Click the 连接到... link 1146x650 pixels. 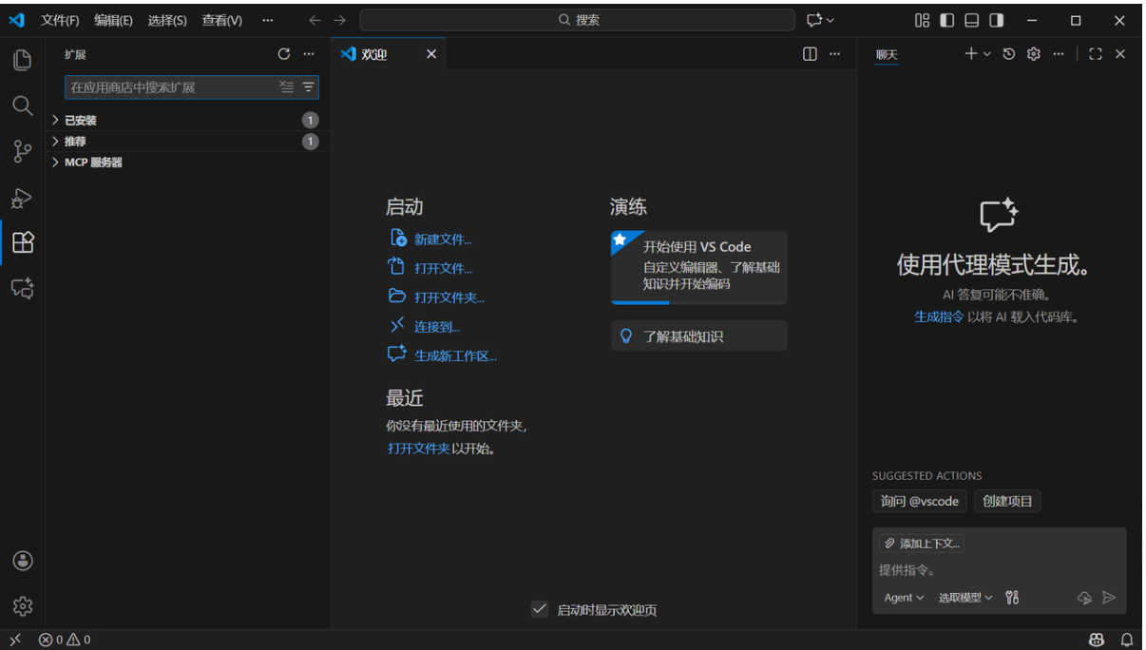[437, 327]
